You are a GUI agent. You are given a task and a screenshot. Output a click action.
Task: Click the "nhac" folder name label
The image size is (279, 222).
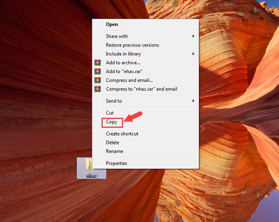click(x=91, y=175)
